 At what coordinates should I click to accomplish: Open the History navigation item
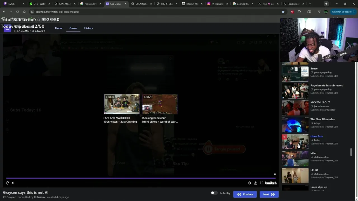click(x=88, y=28)
